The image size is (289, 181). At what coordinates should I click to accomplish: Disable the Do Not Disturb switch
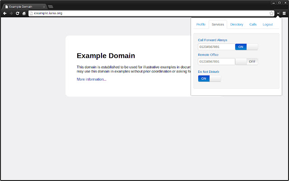click(x=210, y=79)
